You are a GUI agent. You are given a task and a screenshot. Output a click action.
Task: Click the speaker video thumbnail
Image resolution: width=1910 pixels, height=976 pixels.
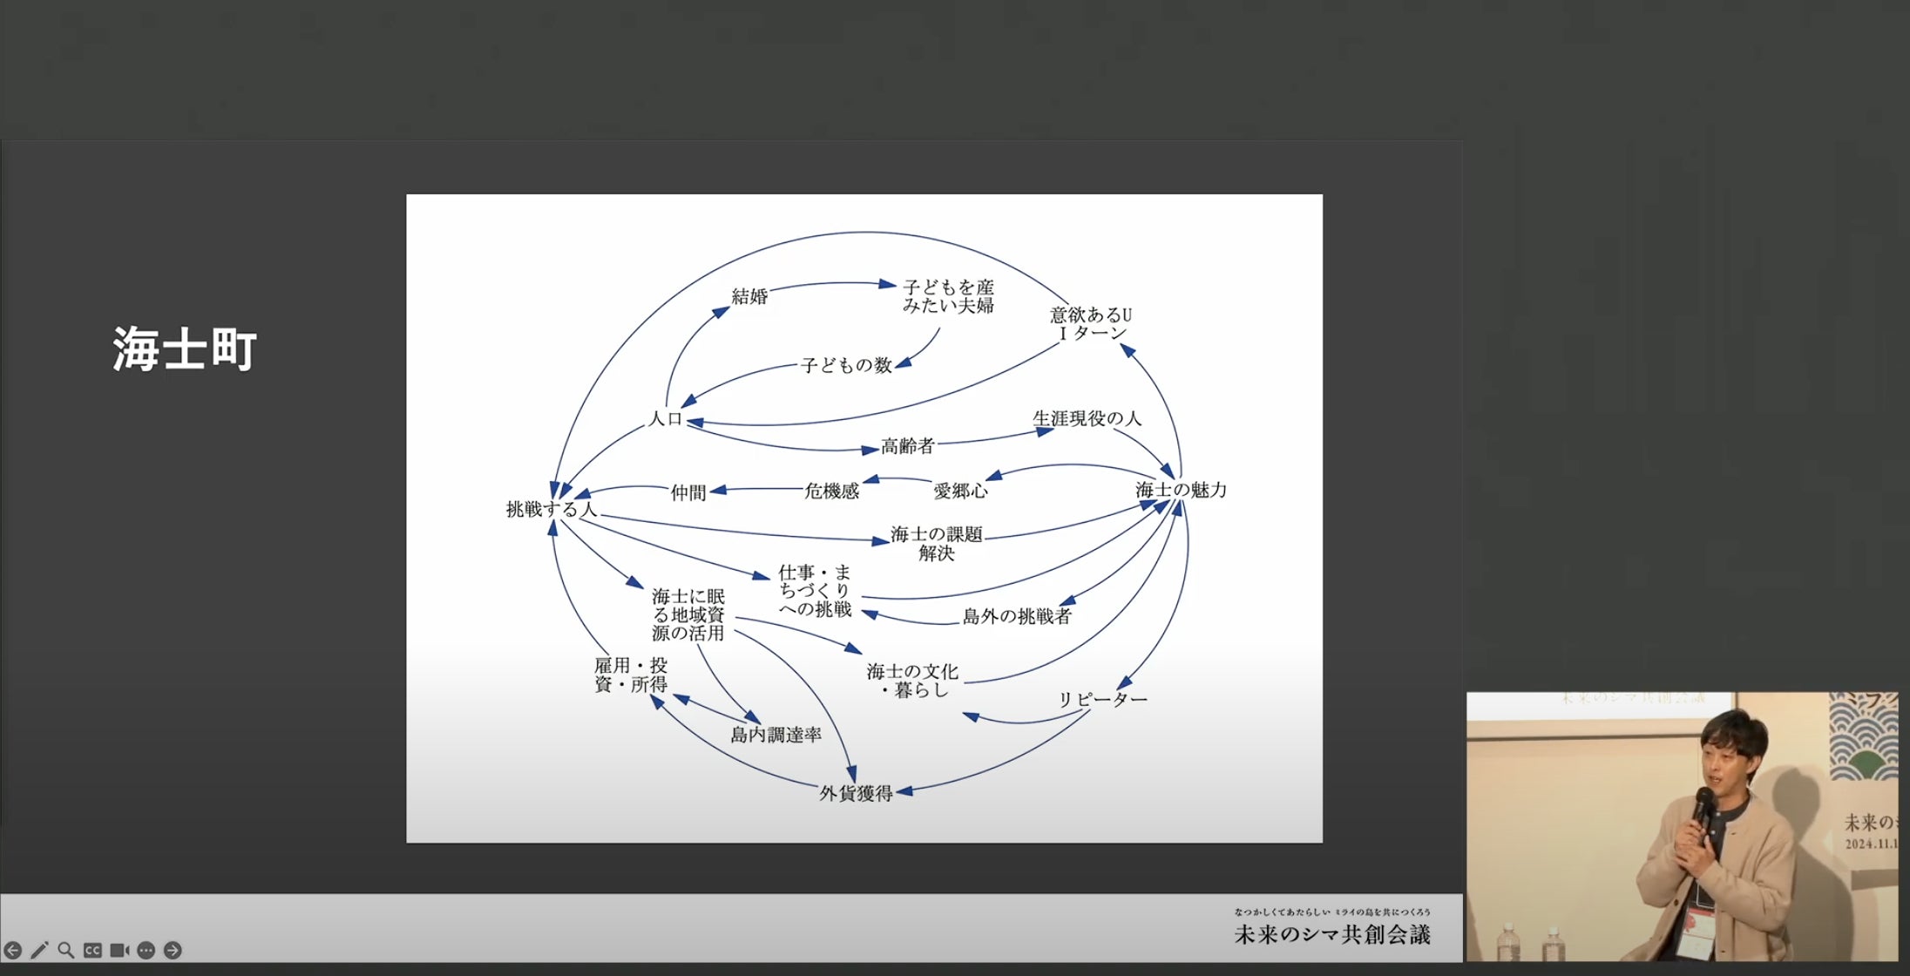[x=1682, y=826]
